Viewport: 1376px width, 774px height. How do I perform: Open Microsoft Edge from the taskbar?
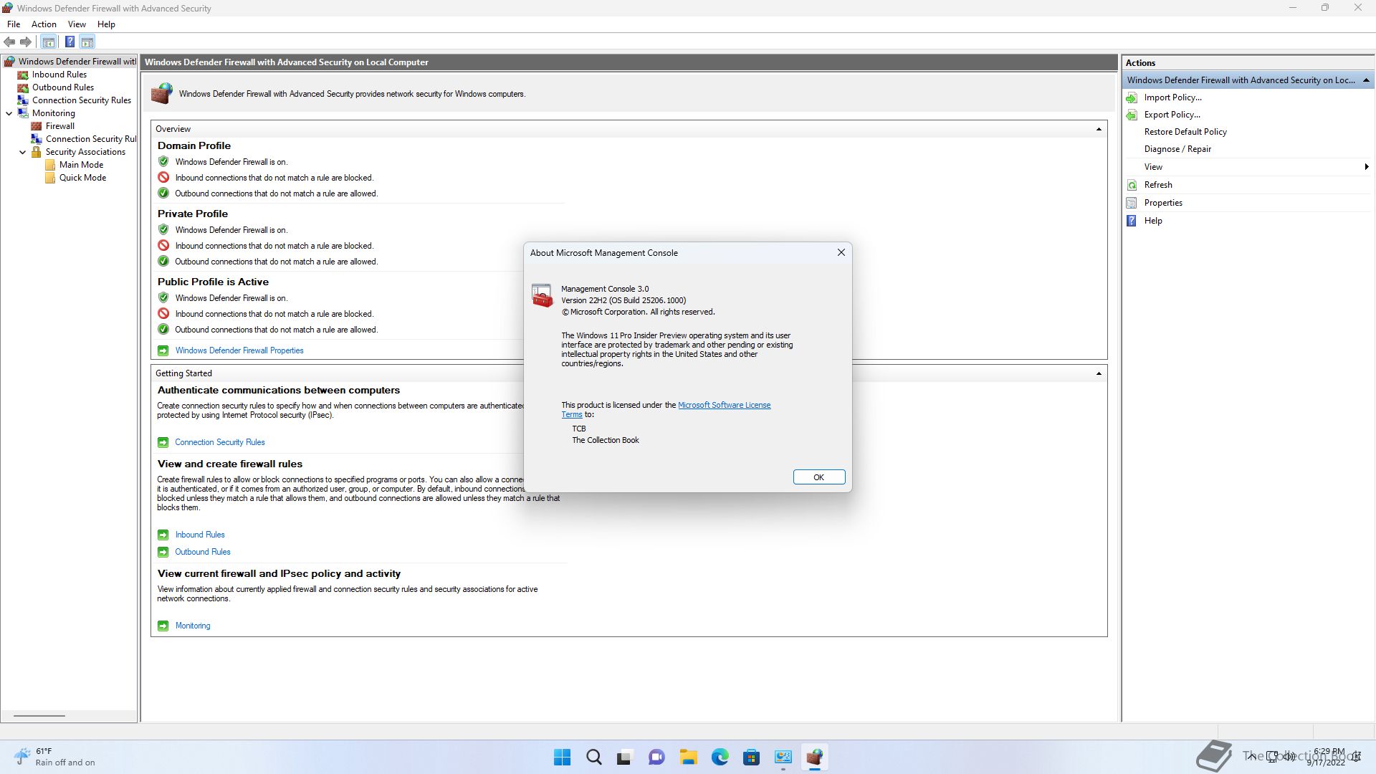click(720, 757)
